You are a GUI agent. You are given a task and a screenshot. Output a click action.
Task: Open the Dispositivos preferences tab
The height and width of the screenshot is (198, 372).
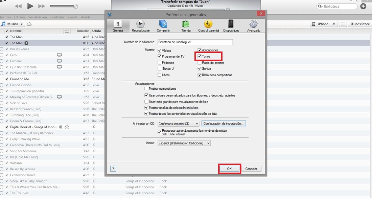point(231,26)
